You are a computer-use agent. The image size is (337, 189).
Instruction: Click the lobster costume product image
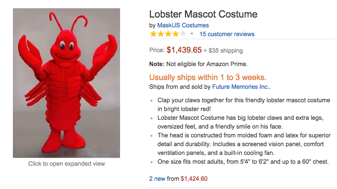pos(66,83)
